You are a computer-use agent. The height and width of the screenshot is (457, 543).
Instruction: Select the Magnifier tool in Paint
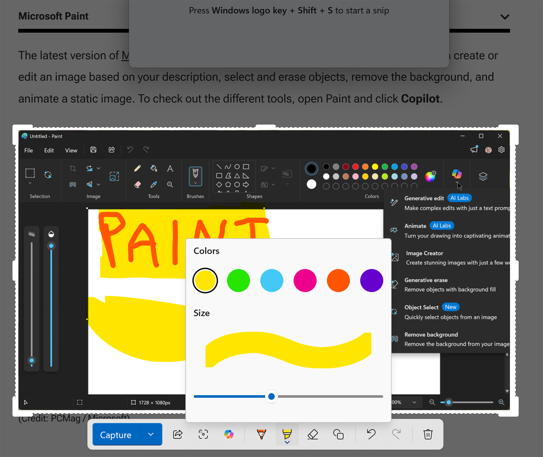coord(170,184)
